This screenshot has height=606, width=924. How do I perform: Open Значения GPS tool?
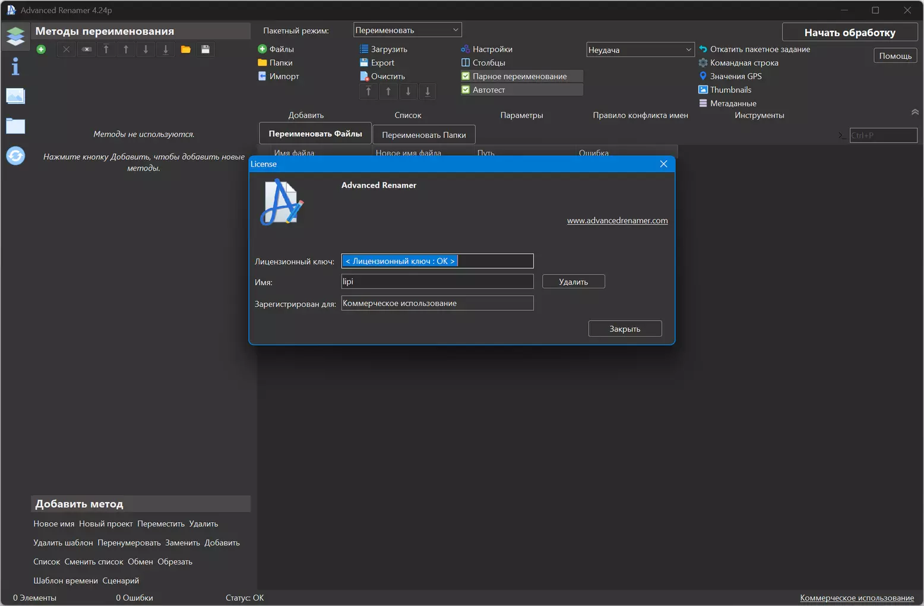730,76
